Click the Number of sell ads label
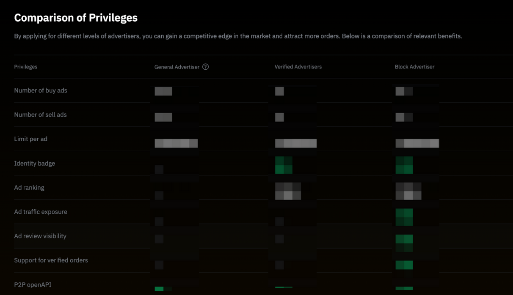 [x=40, y=115]
